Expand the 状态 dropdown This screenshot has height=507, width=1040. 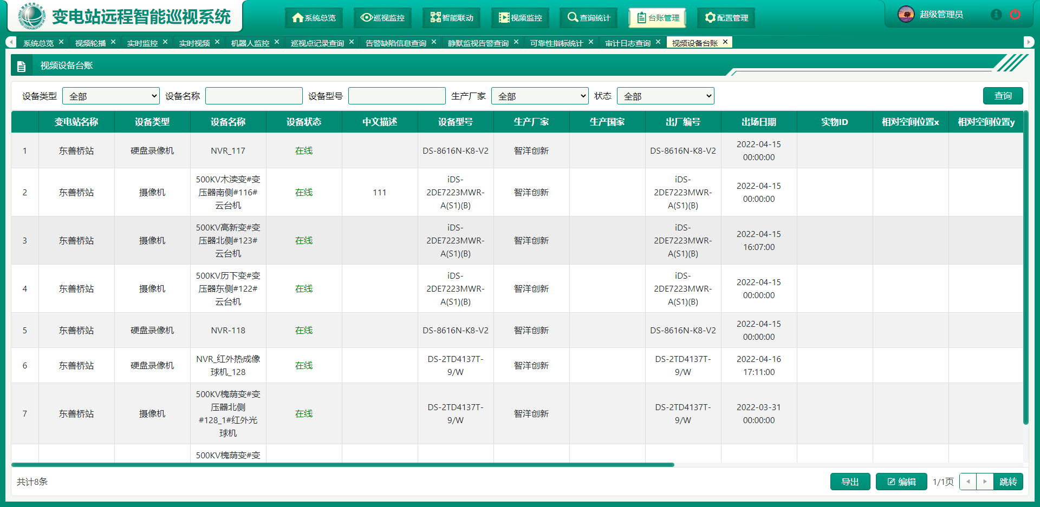[x=665, y=96]
